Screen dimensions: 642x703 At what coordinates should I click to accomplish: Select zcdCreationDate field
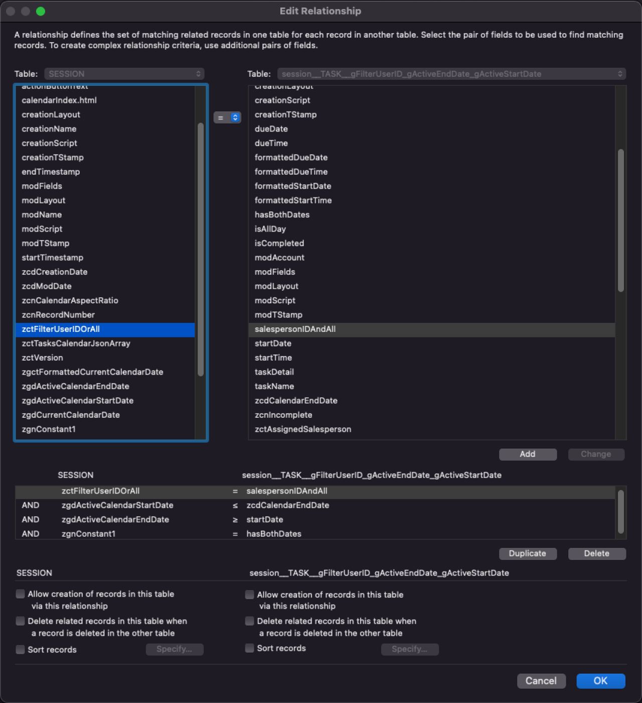tap(105, 272)
